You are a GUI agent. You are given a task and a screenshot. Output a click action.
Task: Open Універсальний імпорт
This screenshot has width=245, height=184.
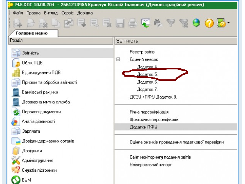coord(150,164)
